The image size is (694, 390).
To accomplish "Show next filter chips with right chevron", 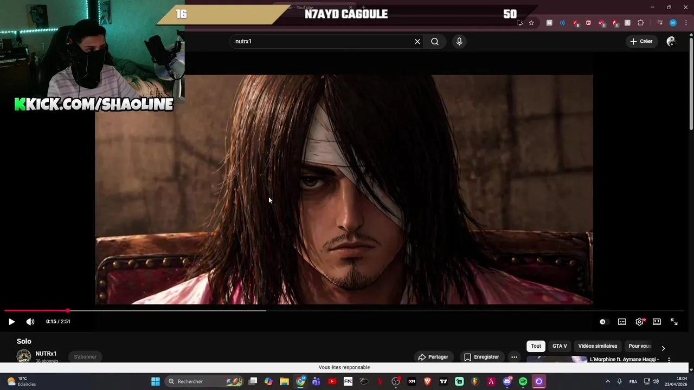I will pos(663,348).
